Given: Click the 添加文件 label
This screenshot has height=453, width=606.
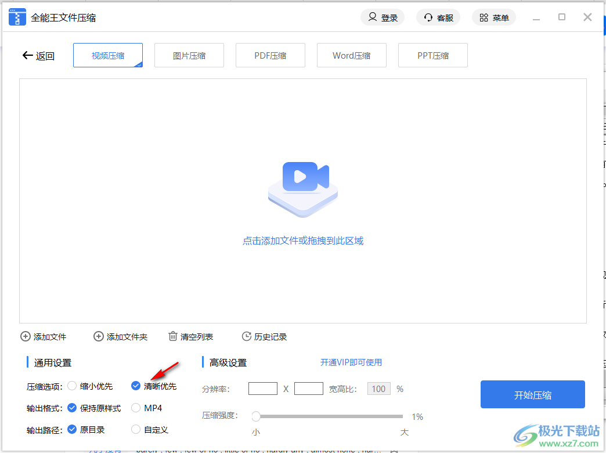Looking at the screenshot, I should (50, 337).
